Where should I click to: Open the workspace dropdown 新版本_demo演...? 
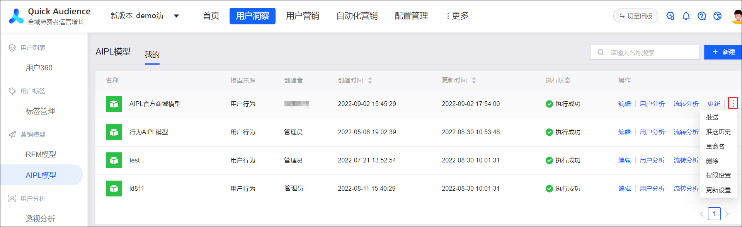145,16
